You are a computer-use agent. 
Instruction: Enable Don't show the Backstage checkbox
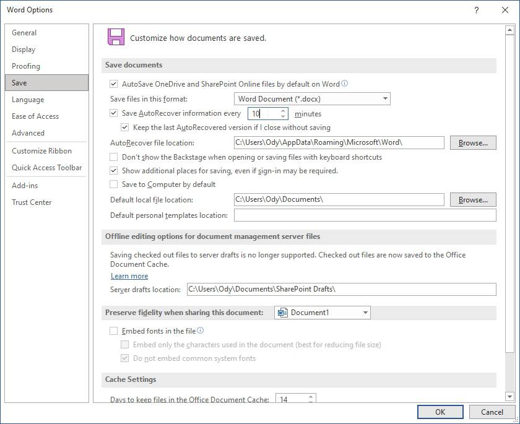[x=113, y=157]
